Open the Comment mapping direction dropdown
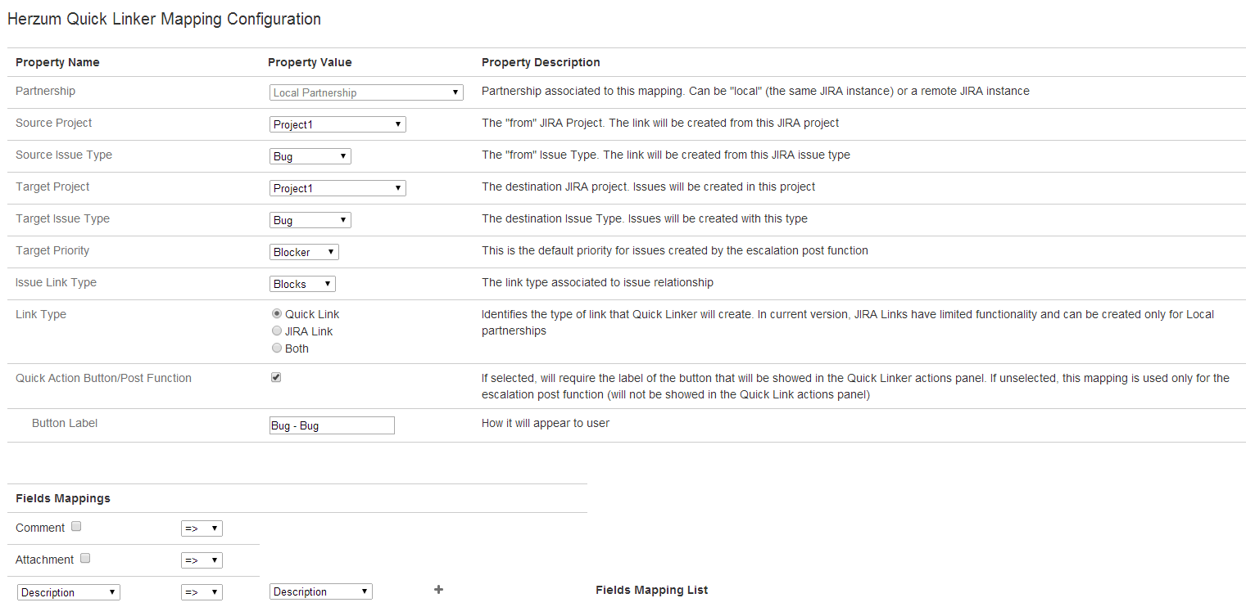This screenshot has height=607, width=1246. pos(202,528)
